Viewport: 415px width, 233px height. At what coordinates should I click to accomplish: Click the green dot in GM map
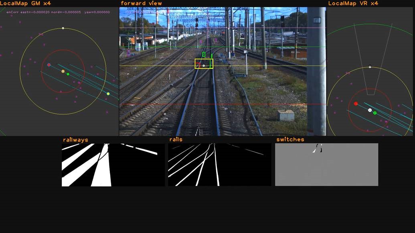[68, 74]
